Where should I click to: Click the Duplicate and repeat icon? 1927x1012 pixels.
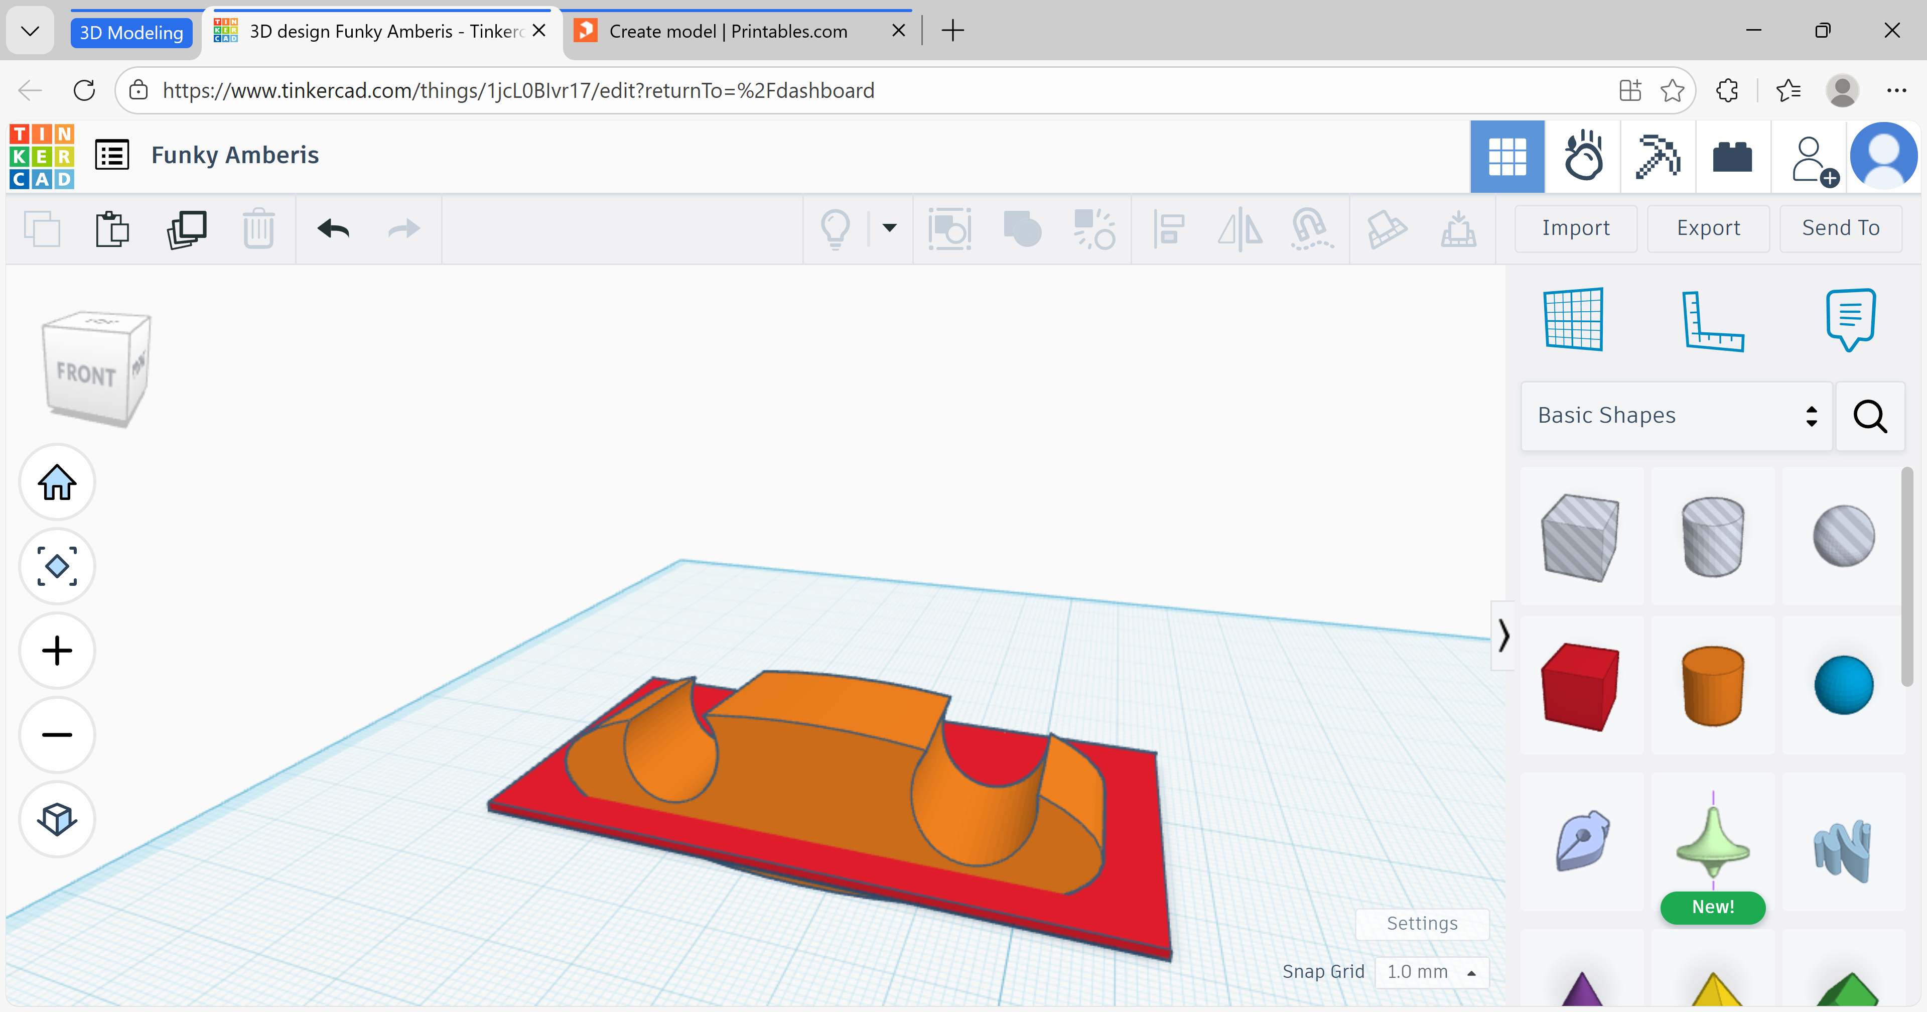tap(186, 228)
